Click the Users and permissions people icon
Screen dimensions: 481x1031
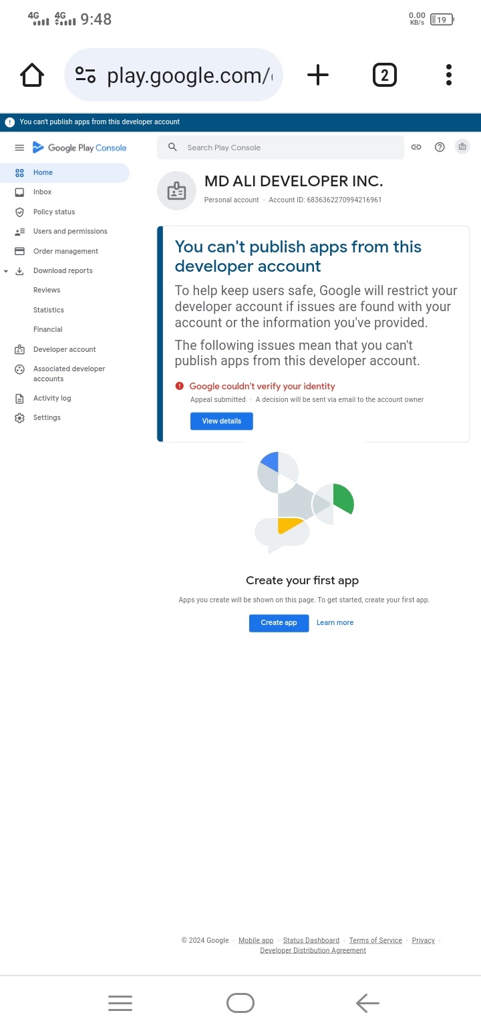tap(19, 232)
